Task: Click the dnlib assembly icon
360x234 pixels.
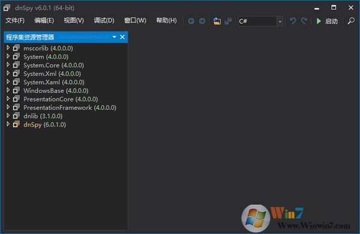Action: [16, 116]
